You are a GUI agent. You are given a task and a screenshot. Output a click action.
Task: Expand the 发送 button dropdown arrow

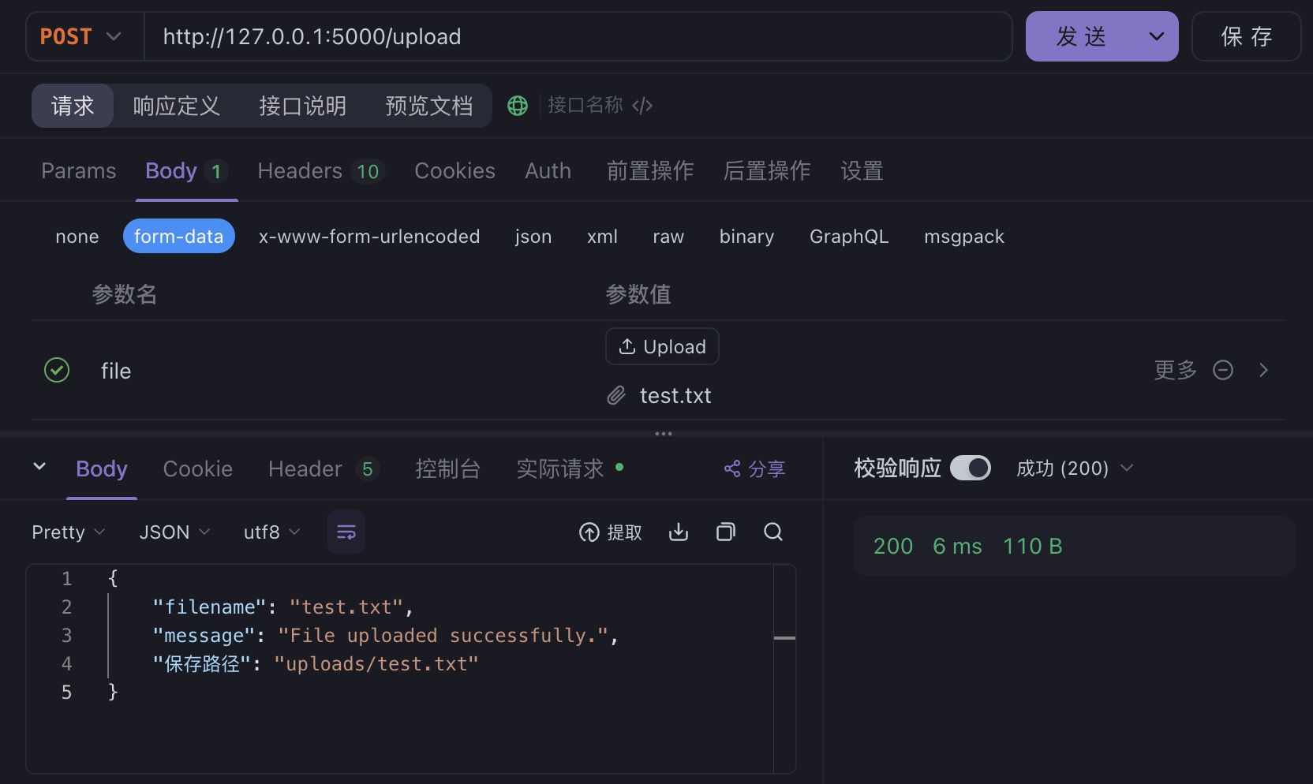(1157, 37)
